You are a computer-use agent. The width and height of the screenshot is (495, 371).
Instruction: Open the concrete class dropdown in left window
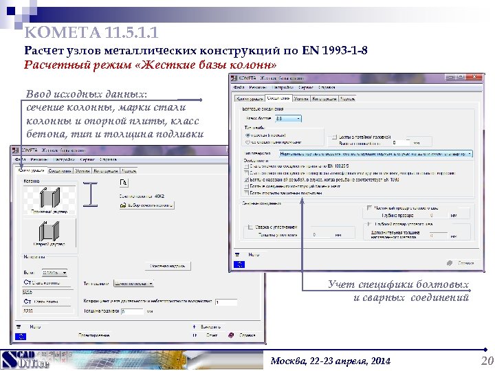pos(54,273)
